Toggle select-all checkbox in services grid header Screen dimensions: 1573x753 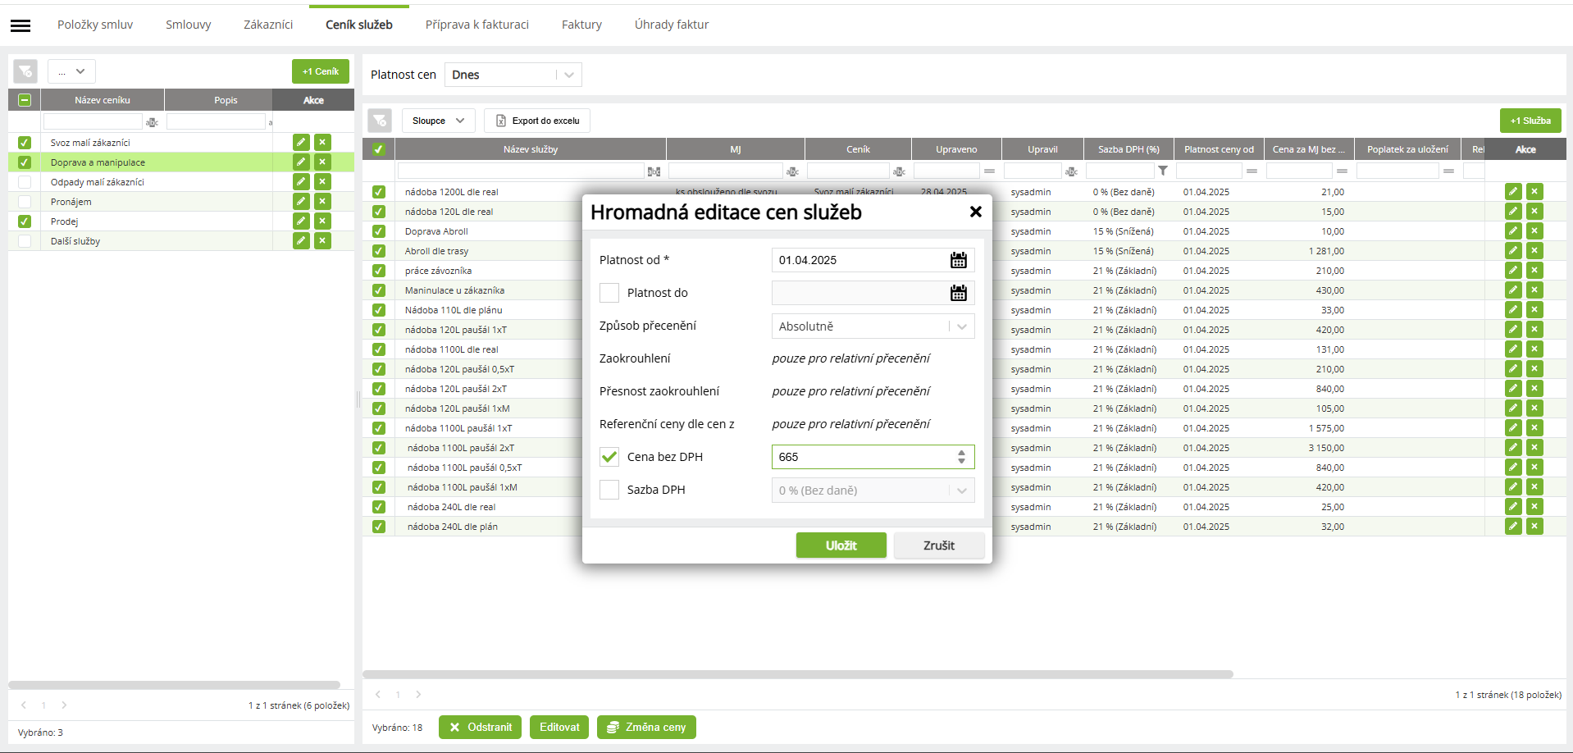click(378, 149)
